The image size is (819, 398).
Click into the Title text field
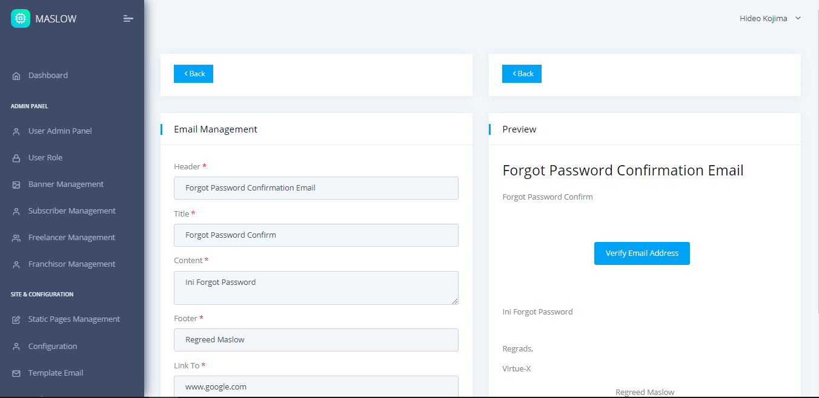pos(316,235)
